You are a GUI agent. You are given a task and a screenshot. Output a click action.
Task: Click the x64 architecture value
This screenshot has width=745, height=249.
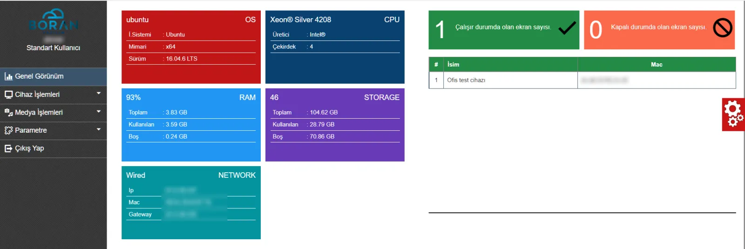[x=170, y=47]
